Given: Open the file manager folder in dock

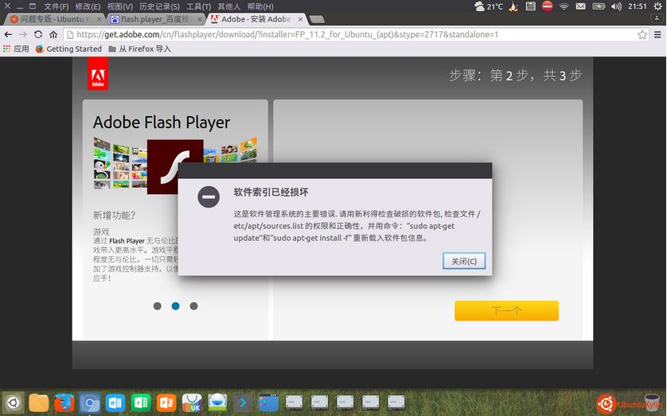Looking at the screenshot, I should (x=39, y=402).
